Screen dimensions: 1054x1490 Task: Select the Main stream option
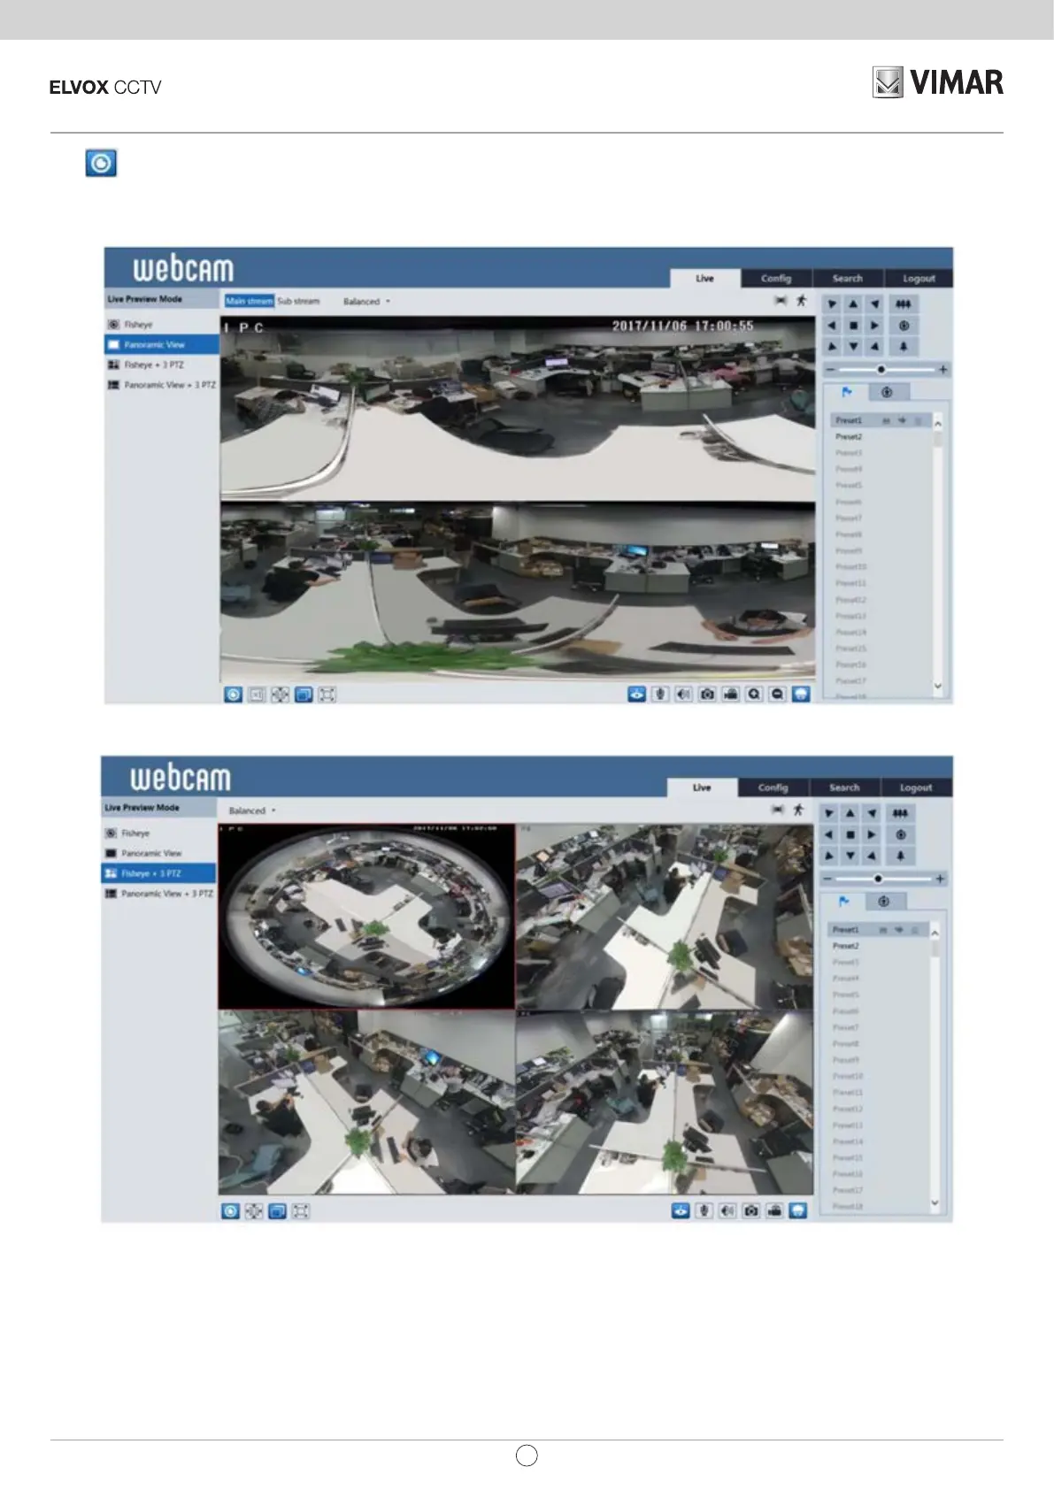point(249,301)
